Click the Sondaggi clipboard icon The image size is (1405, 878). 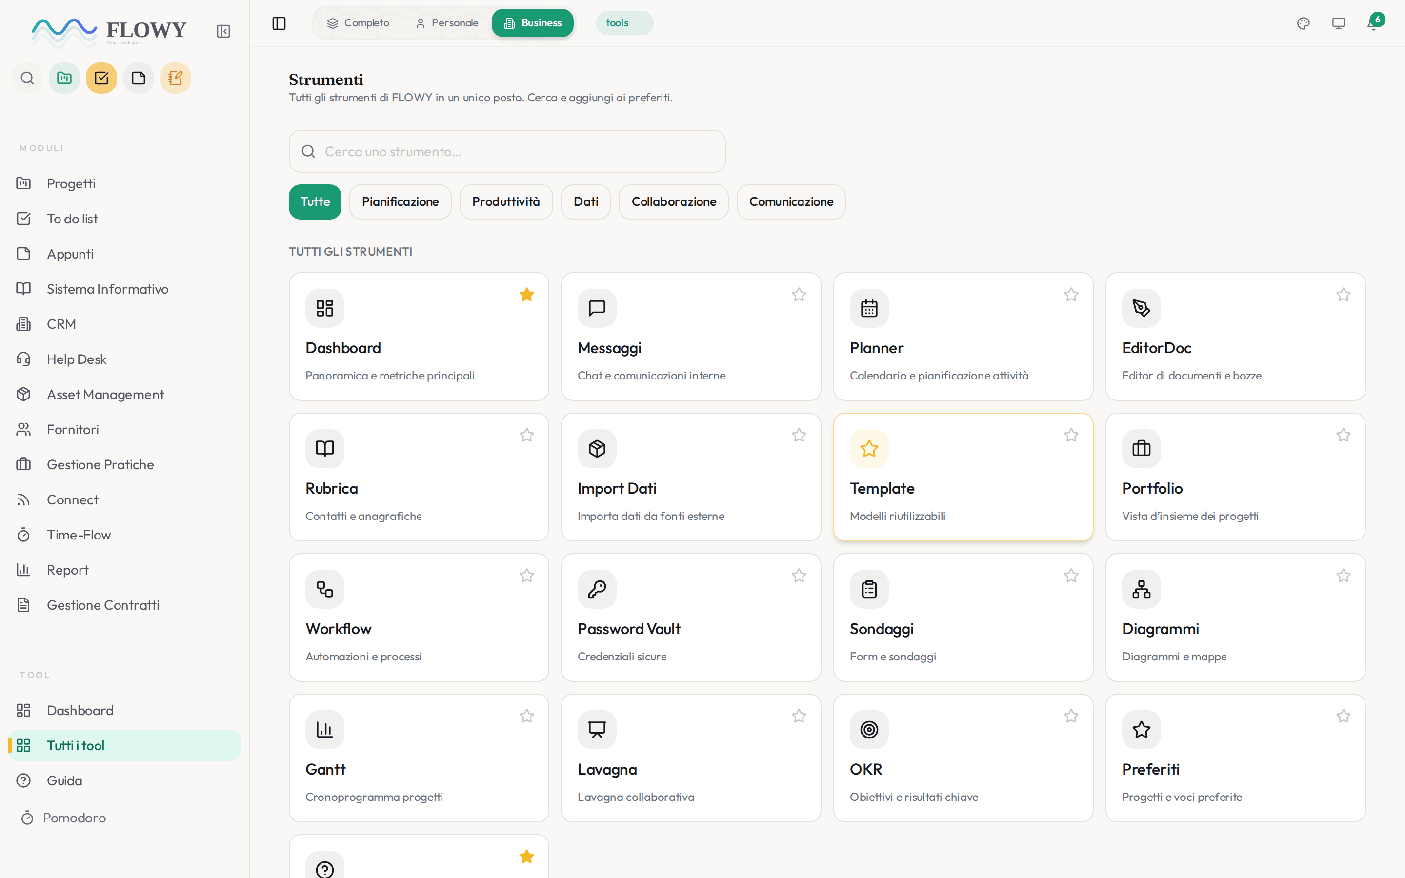[869, 589]
